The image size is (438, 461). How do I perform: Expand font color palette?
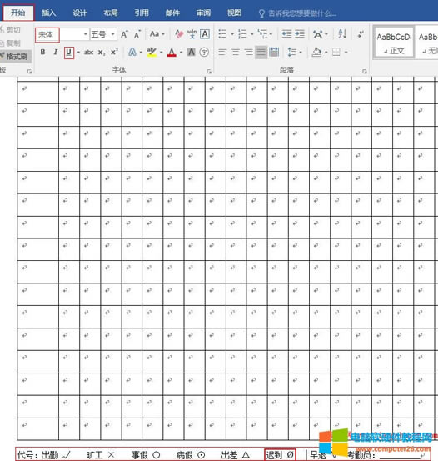pos(181,53)
